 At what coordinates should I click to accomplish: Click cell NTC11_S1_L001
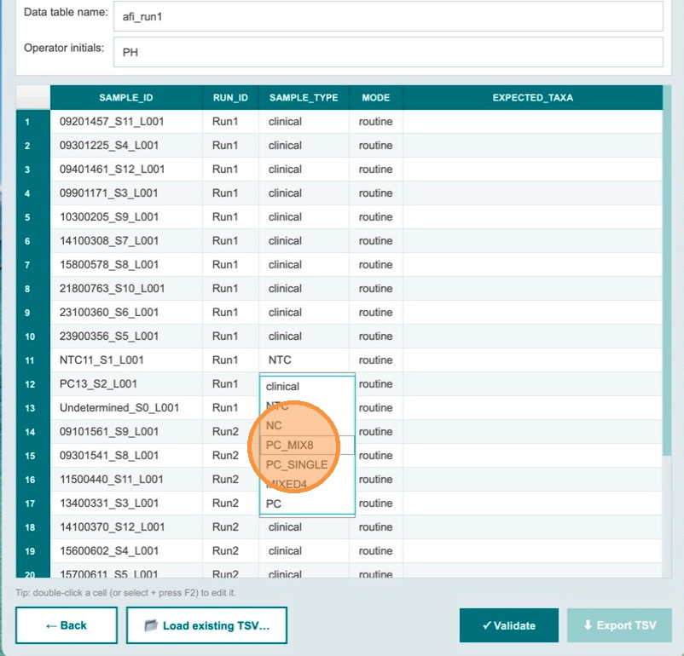pos(126,360)
